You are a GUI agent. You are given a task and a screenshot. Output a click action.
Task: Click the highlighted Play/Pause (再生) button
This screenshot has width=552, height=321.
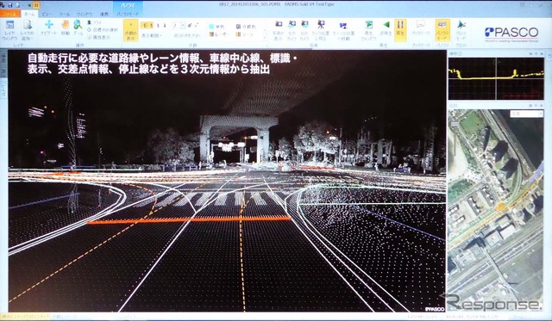pos(400,30)
